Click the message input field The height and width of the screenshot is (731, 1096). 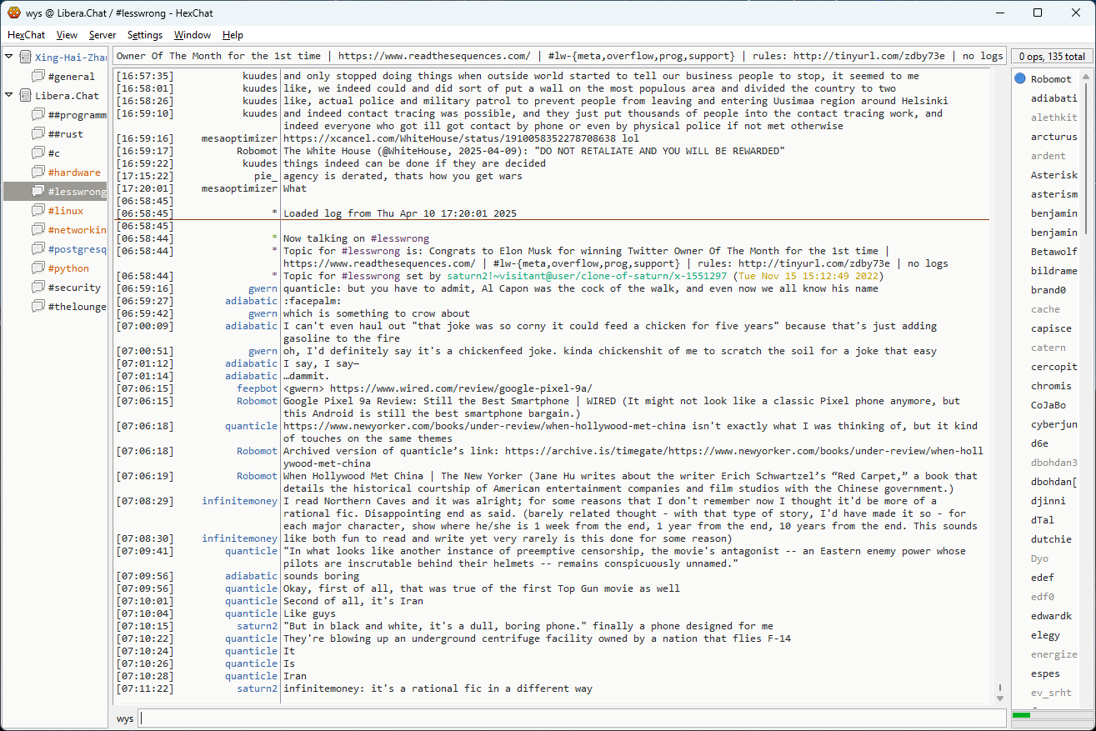(571, 718)
